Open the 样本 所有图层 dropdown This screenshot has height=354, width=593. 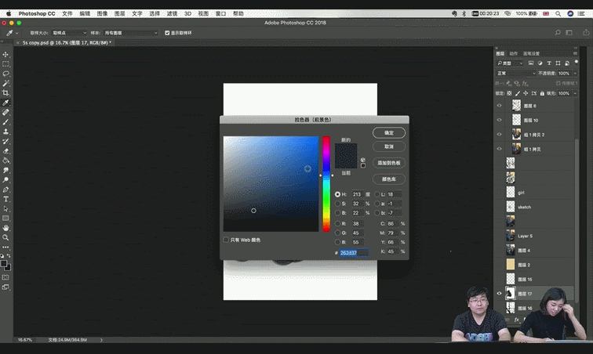click(x=130, y=33)
